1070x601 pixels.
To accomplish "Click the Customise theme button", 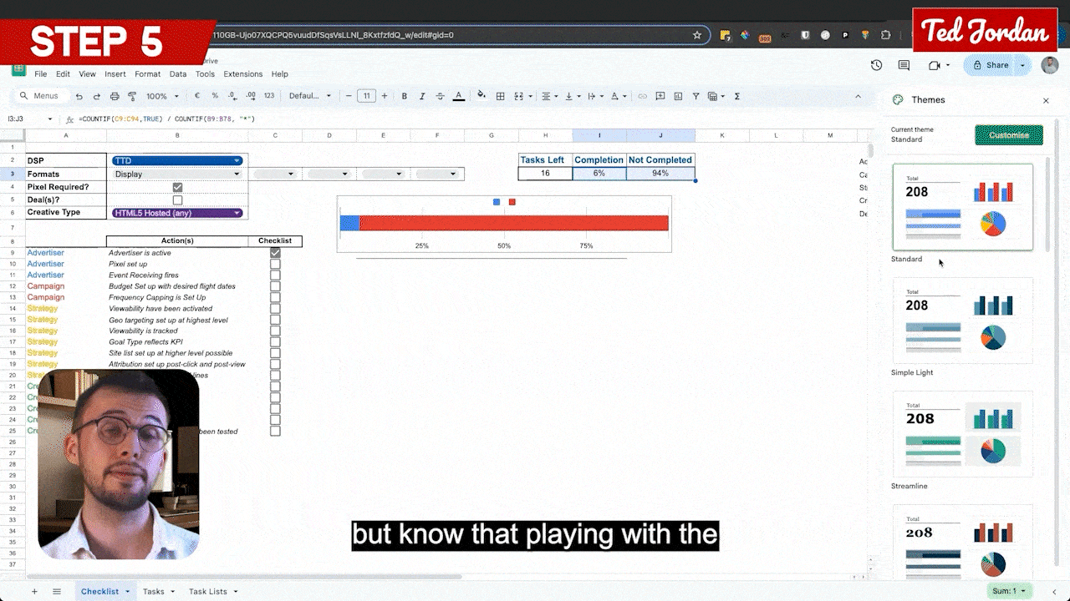I will 1008,135.
